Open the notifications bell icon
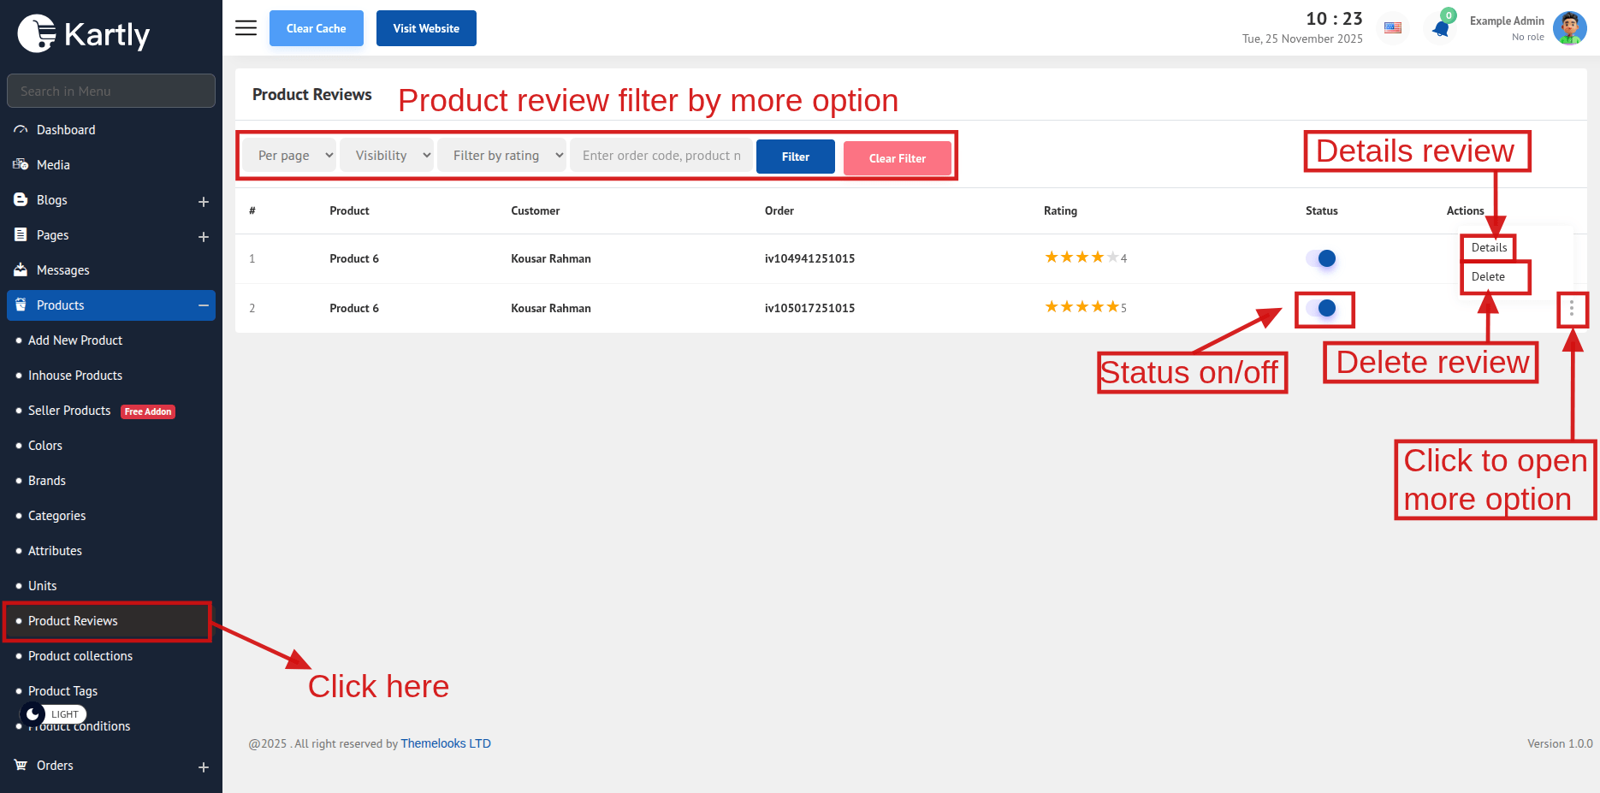Viewport: 1600px width, 793px height. pos(1441,29)
